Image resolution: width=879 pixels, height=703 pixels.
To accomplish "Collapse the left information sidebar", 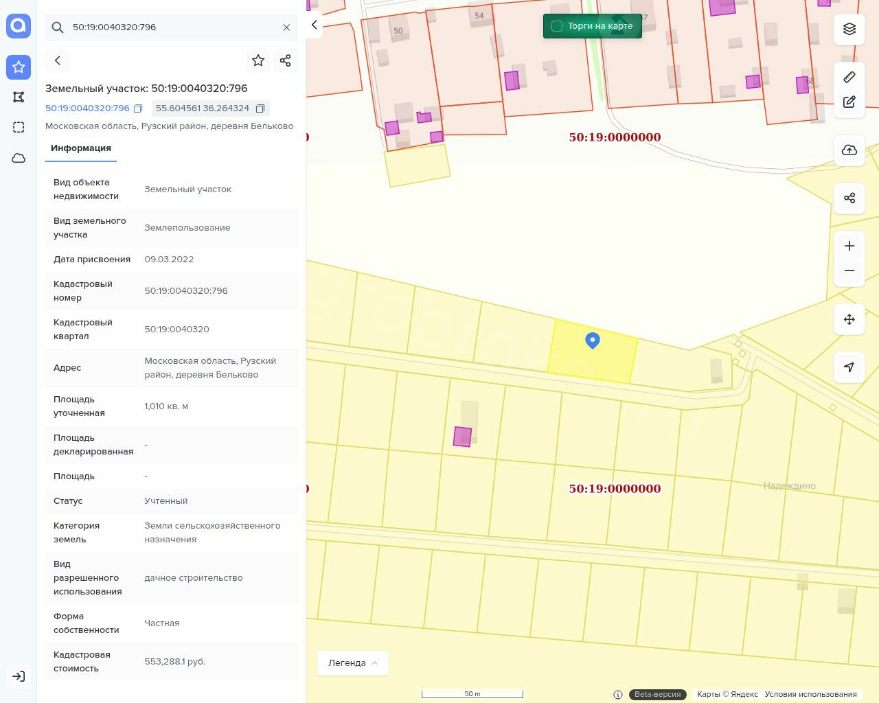I will (315, 25).
